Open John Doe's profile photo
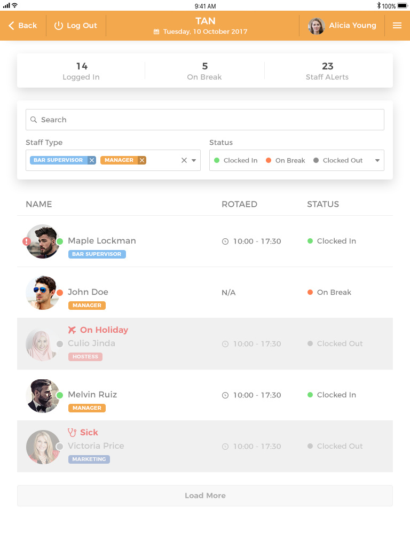Viewport: 410px width, 547px height. [42, 293]
